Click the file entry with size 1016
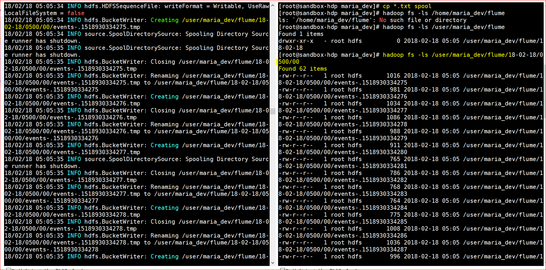The width and height of the screenshot is (546, 270). click(x=410, y=79)
